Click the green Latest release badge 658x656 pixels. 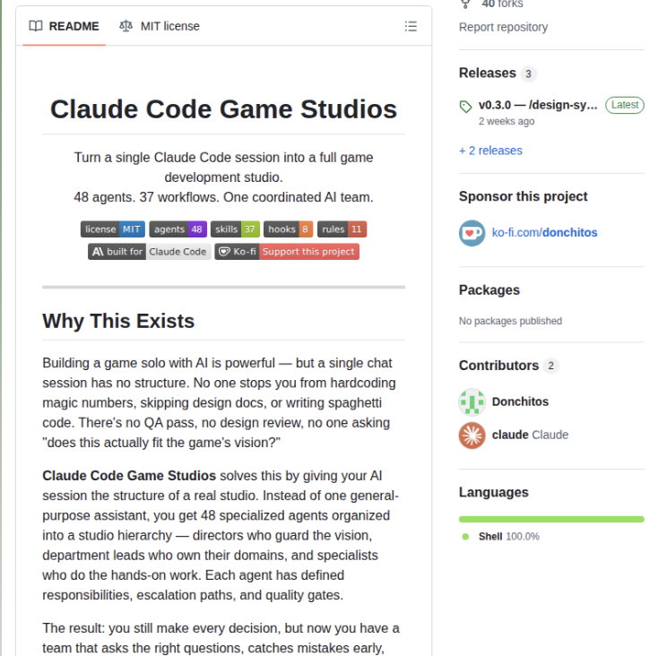tap(625, 105)
